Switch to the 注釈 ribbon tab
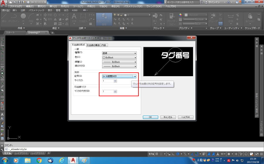This screenshot has height=164, width=264. click(23, 10)
